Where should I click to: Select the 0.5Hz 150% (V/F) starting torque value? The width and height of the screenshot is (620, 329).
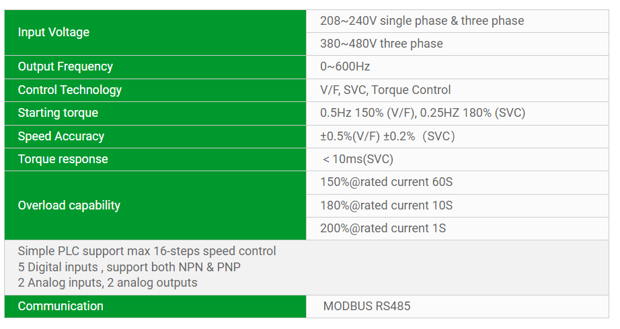pos(367,113)
